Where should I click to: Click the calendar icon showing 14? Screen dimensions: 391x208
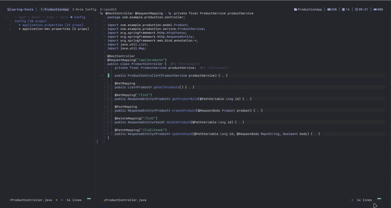(x=344, y=9)
